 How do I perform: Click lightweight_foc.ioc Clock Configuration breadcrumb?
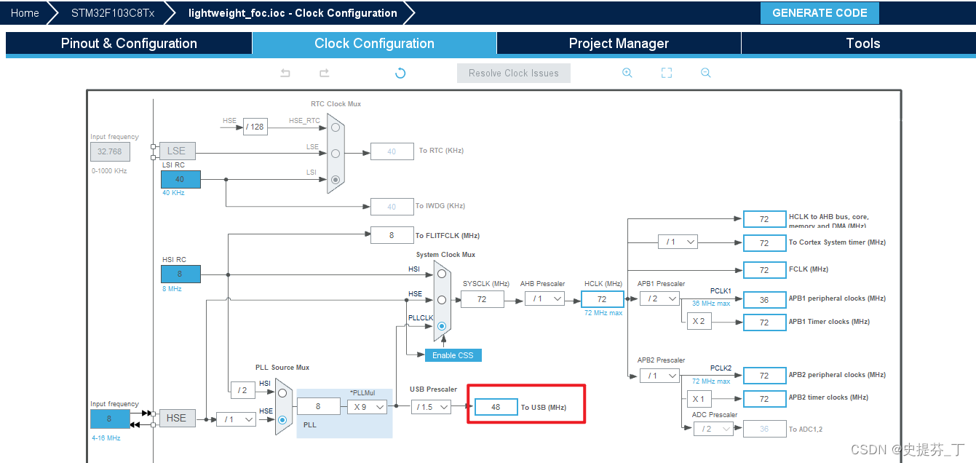click(293, 12)
